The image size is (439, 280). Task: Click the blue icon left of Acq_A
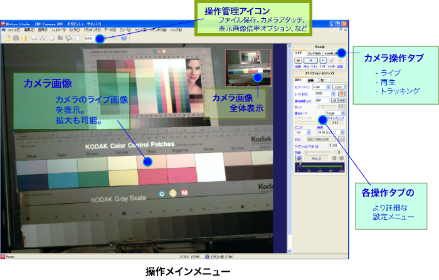299,158
